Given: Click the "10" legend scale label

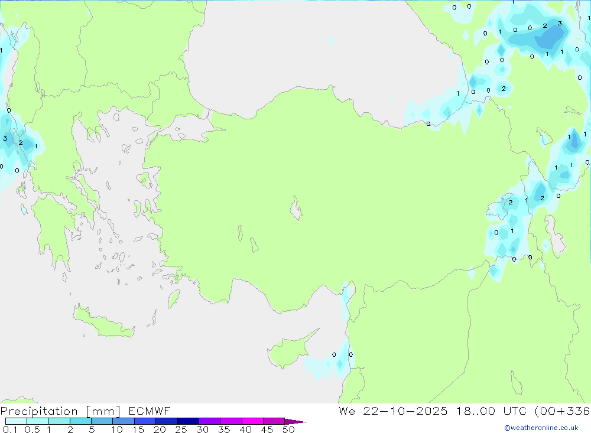Looking at the screenshot, I should click(x=117, y=429).
